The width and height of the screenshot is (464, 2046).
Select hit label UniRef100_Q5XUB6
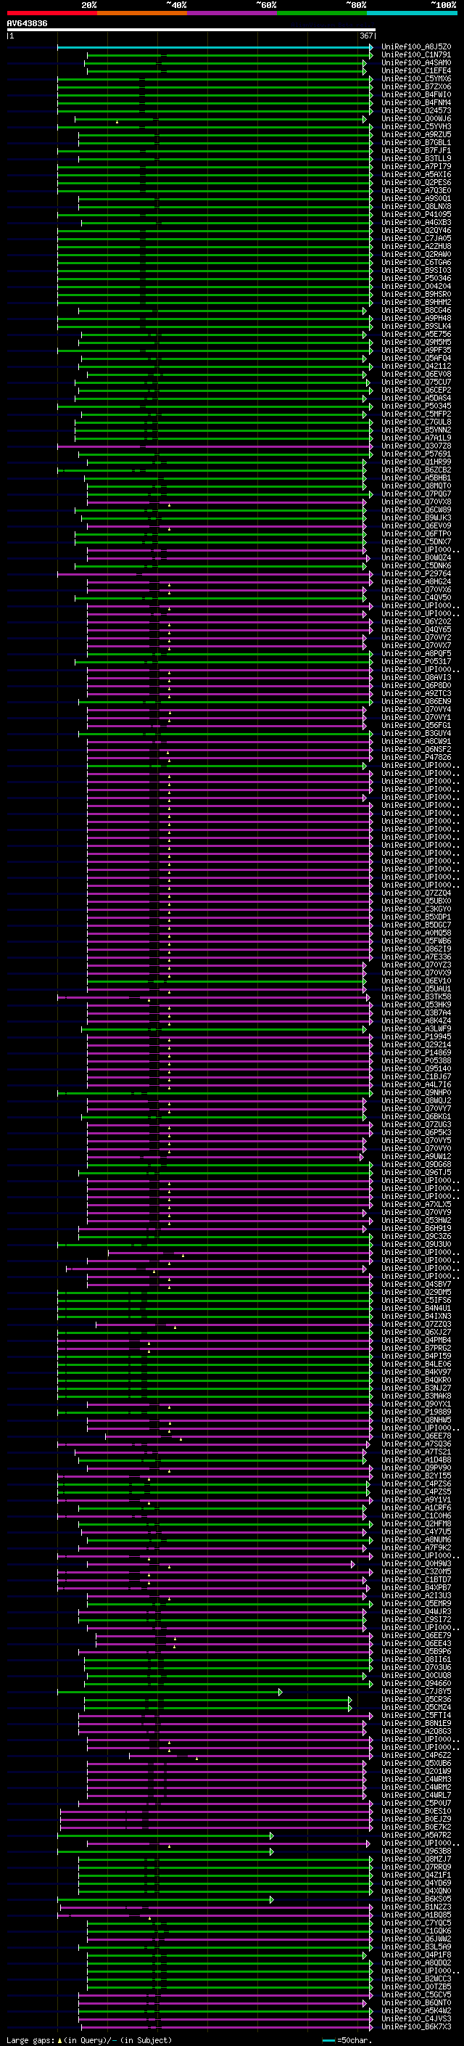416,1763
